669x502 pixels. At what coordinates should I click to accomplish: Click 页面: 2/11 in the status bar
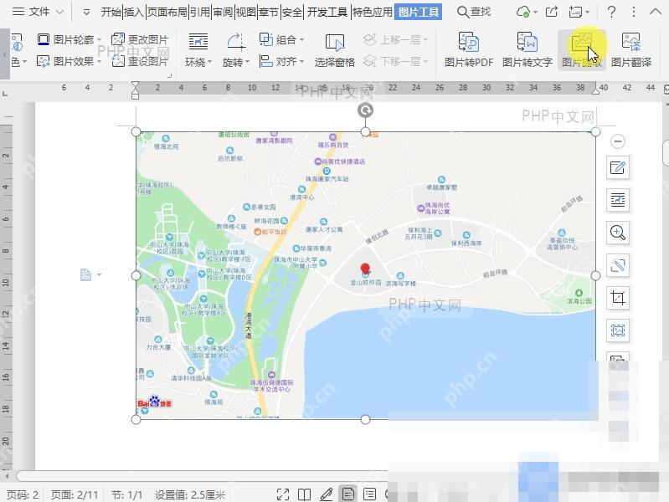(x=75, y=494)
